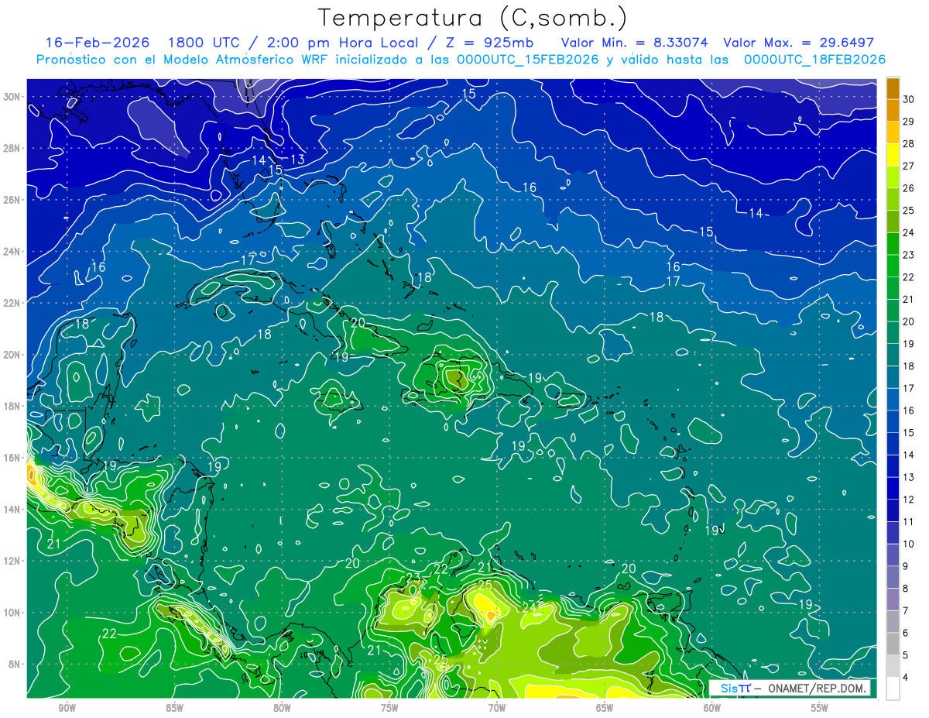Viewport: 929px width, 718px height.
Task: Click longitude axis label 70W
Action: point(497,709)
